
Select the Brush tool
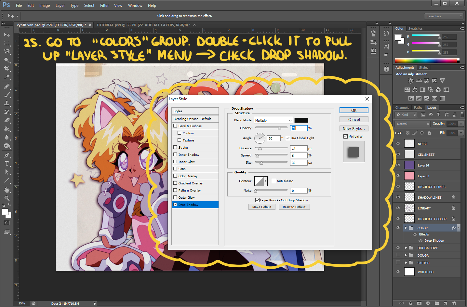7,95
